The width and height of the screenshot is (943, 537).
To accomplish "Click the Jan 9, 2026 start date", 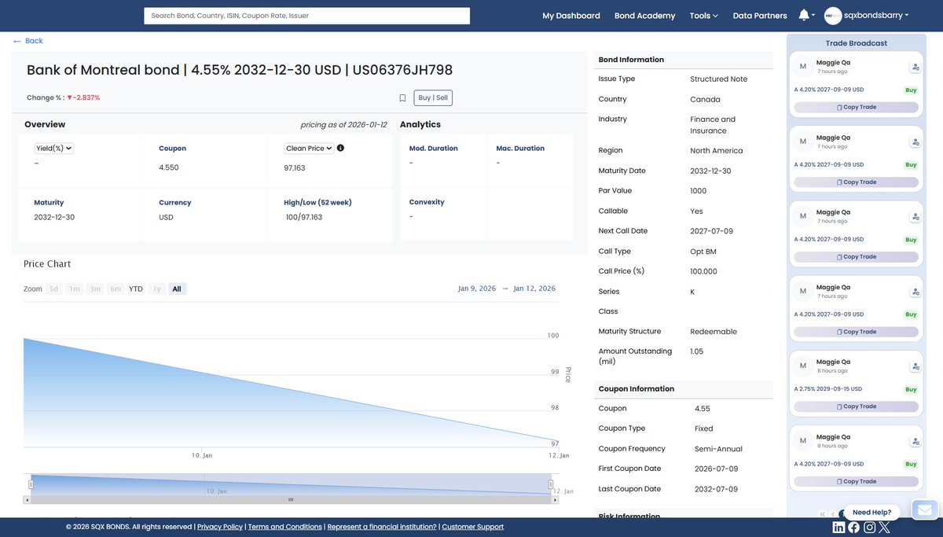I will tap(477, 289).
